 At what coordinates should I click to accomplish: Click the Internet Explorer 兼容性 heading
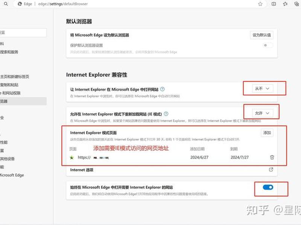97,75
